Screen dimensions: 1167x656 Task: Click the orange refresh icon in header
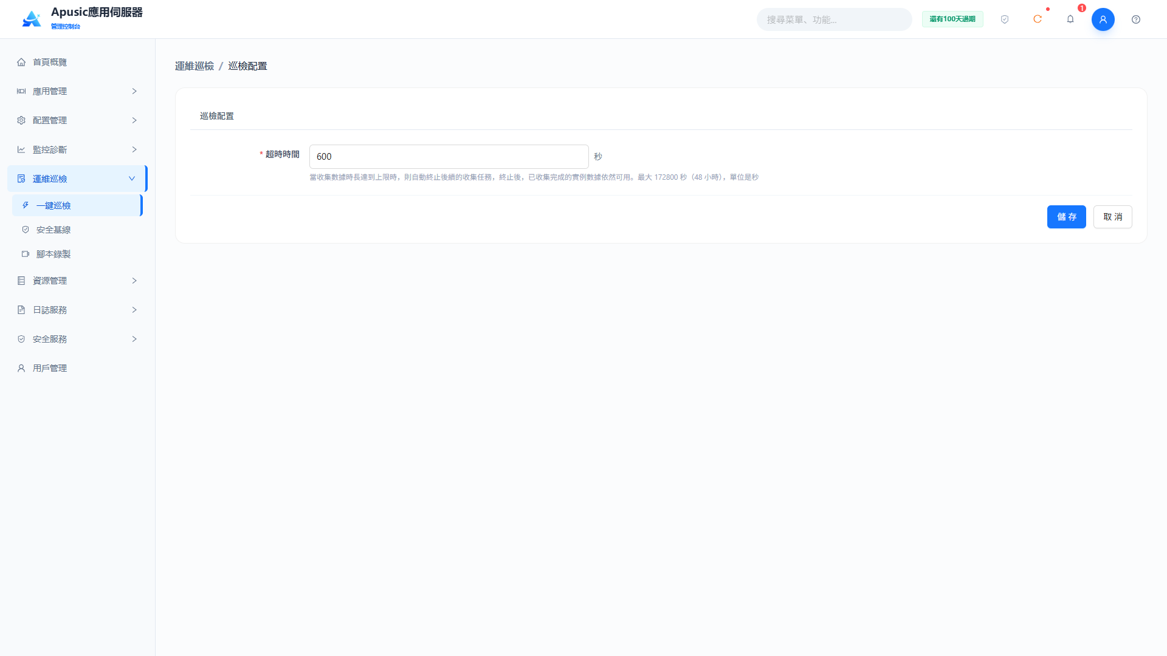(1038, 19)
